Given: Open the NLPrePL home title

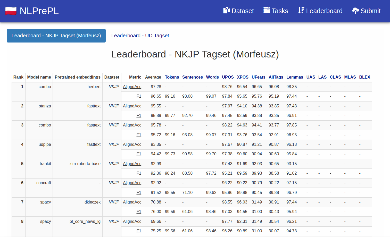Looking at the screenshot, I should pyautogui.click(x=39, y=11).
